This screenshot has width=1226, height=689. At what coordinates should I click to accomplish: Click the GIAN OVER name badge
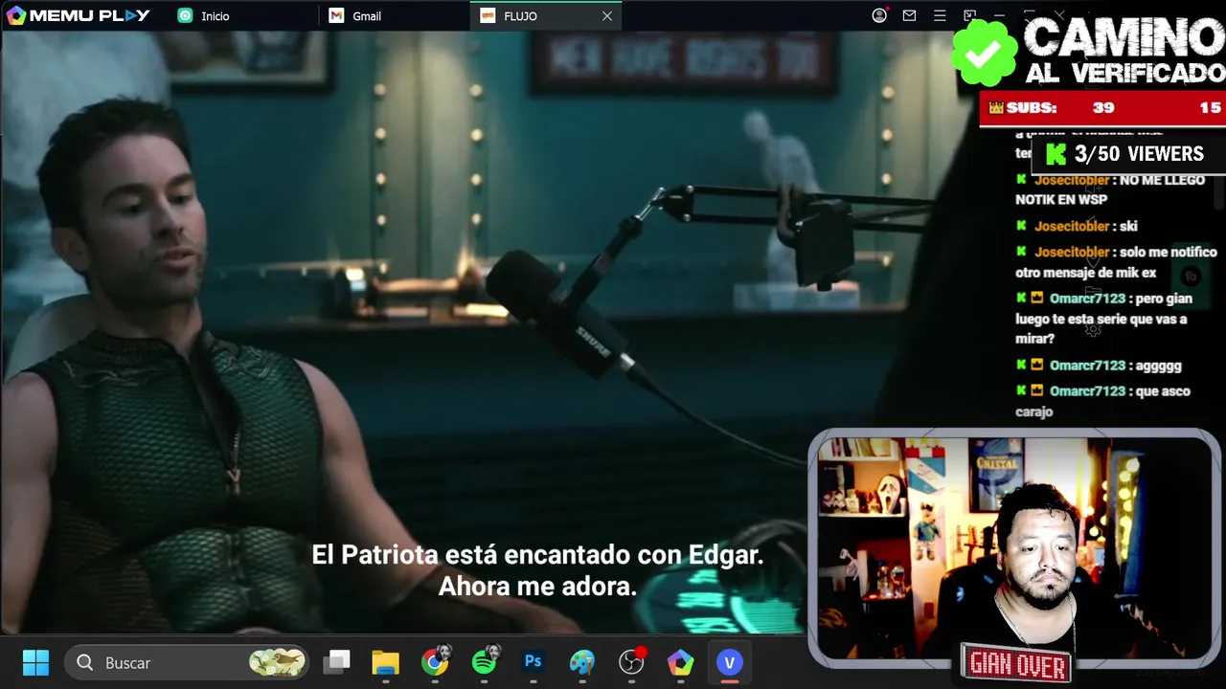(x=1017, y=663)
